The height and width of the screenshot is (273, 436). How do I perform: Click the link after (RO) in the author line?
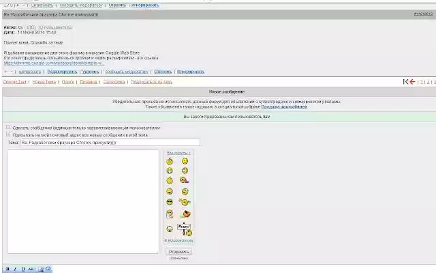55,27
